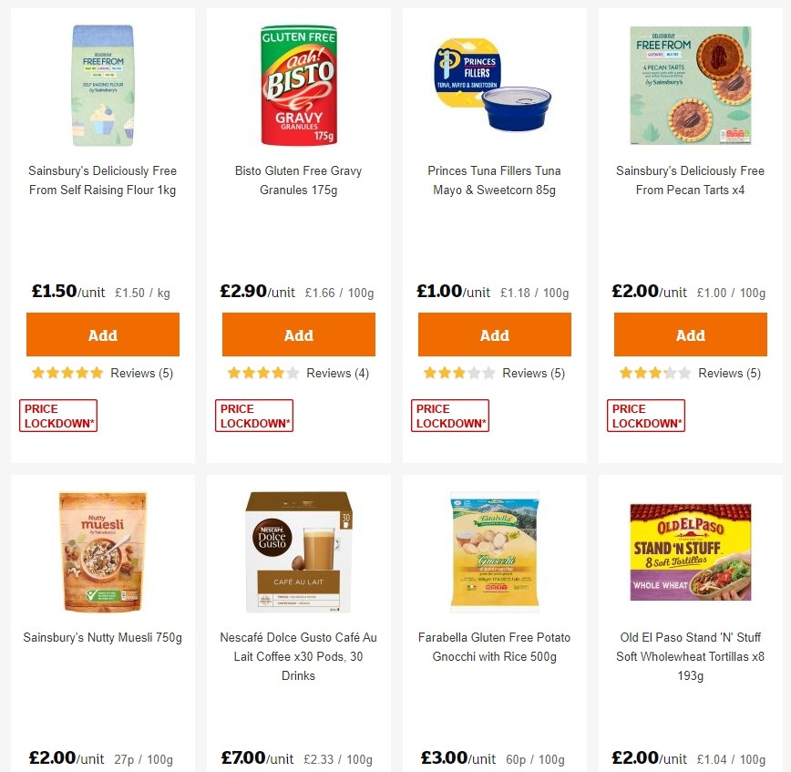Add Princes Tuna Fillers to trolley

[x=494, y=334]
